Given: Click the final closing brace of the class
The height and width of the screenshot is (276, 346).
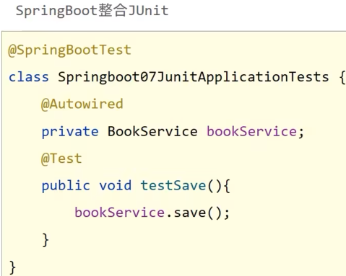Looking at the screenshot, I should click(x=12, y=267).
